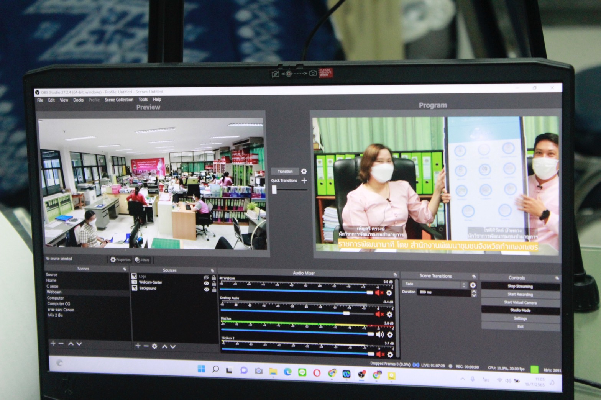Add a new source with plus icon
Screen dimensions: 601x400
(x=138, y=346)
